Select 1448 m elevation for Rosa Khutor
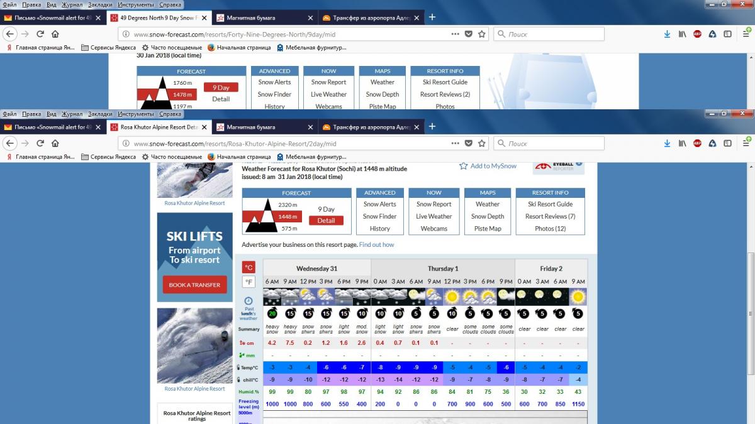Screen dimensions: 755x424 (x=288, y=217)
